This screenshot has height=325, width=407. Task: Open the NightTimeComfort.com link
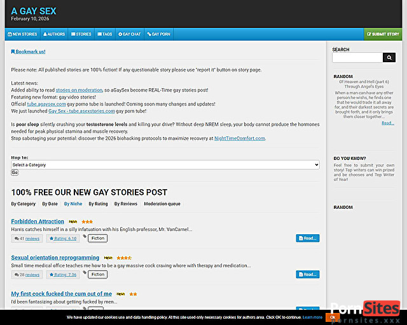coord(240,138)
